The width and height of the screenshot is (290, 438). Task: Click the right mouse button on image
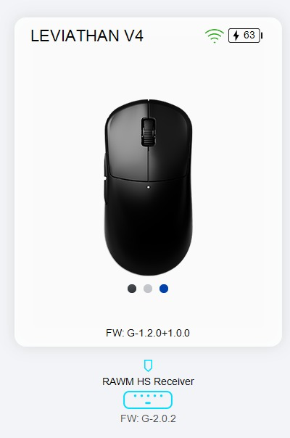pos(170,141)
